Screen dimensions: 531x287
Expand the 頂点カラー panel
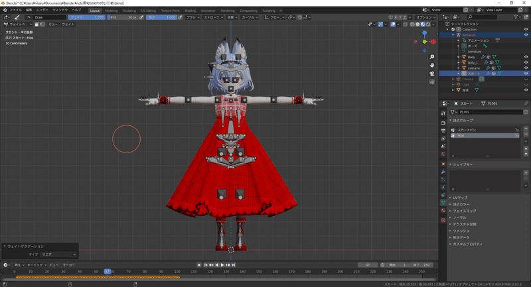tap(461, 205)
